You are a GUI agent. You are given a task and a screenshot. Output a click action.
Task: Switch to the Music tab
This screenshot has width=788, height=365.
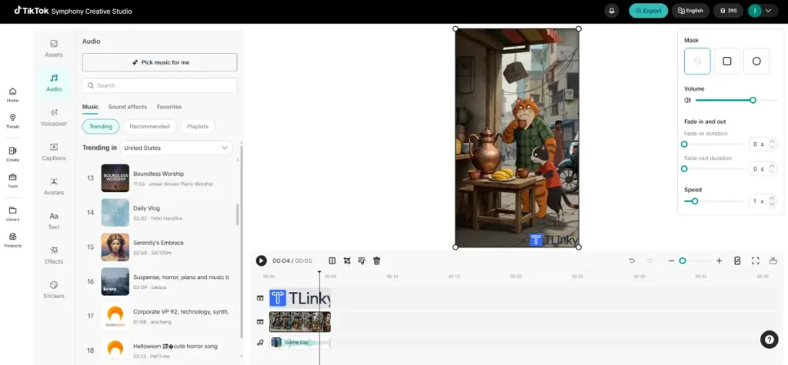point(91,107)
